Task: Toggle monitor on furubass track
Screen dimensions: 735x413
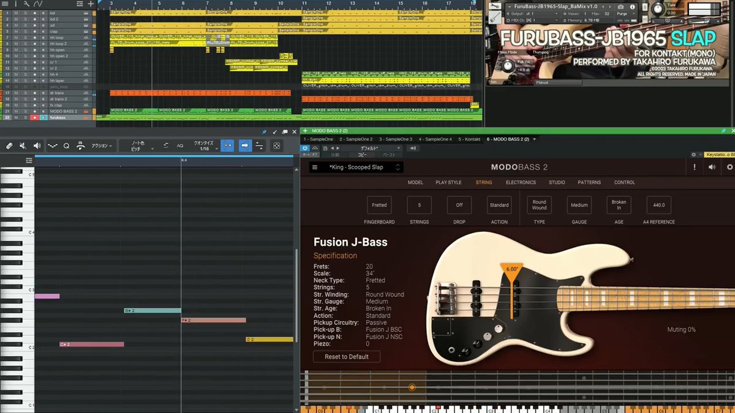Action: (43, 117)
